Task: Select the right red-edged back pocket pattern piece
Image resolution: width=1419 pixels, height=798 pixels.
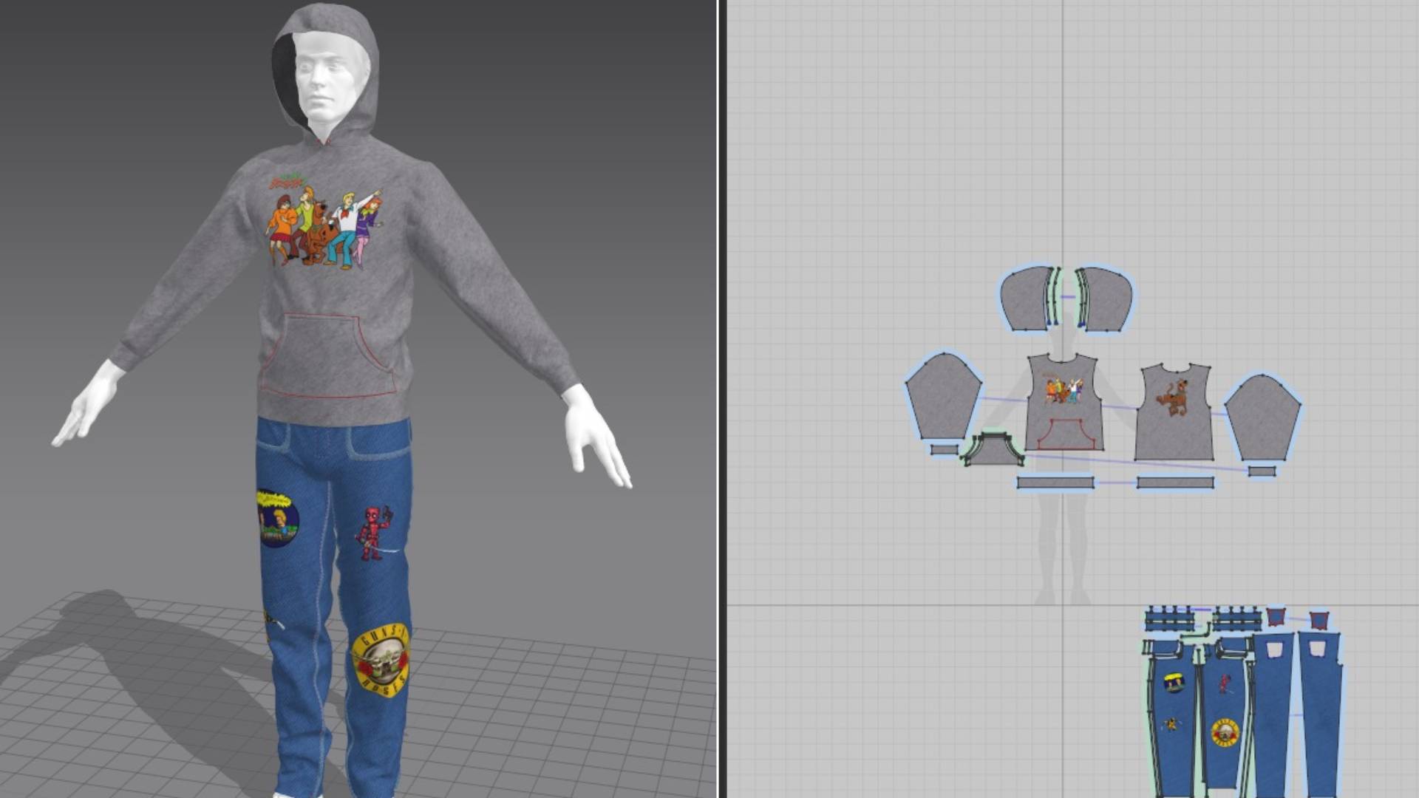Action: 1318,621
